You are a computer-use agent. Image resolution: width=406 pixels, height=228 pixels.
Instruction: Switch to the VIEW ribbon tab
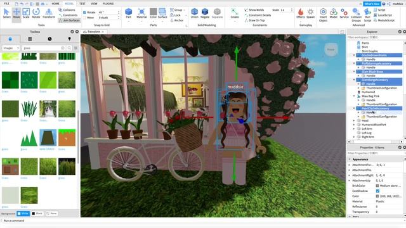pos(94,4)
